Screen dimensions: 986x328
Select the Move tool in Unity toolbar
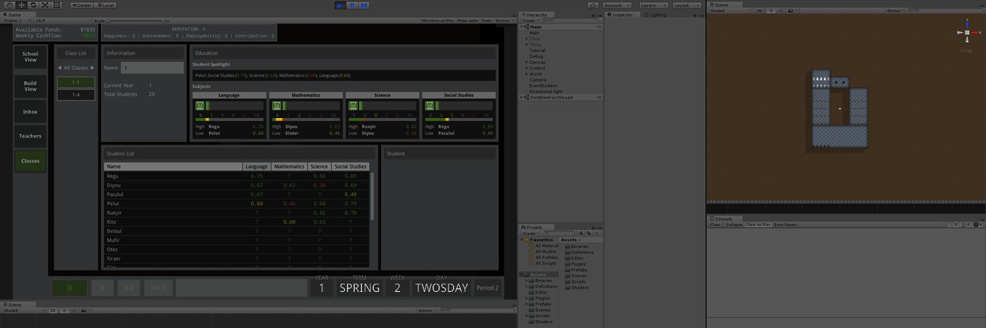(x=21, y=5)
